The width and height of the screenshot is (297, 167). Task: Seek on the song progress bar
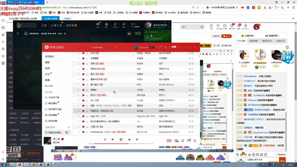[x=121, y=144]
